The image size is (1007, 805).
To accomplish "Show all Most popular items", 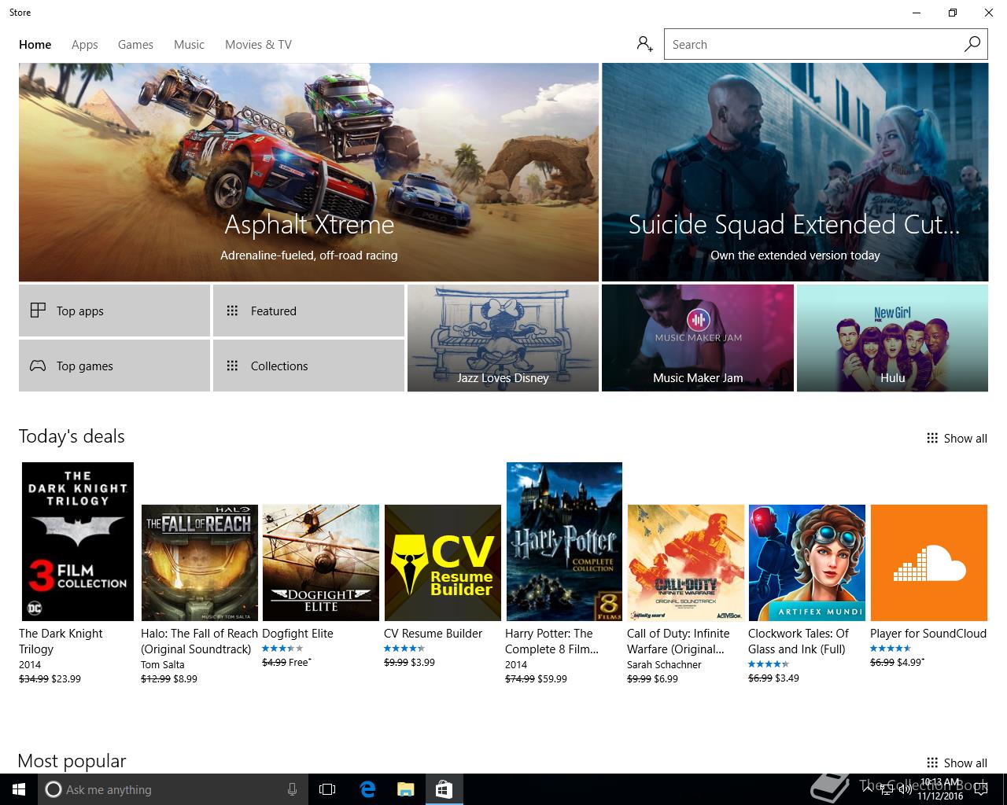I will (x=957, y=763).
